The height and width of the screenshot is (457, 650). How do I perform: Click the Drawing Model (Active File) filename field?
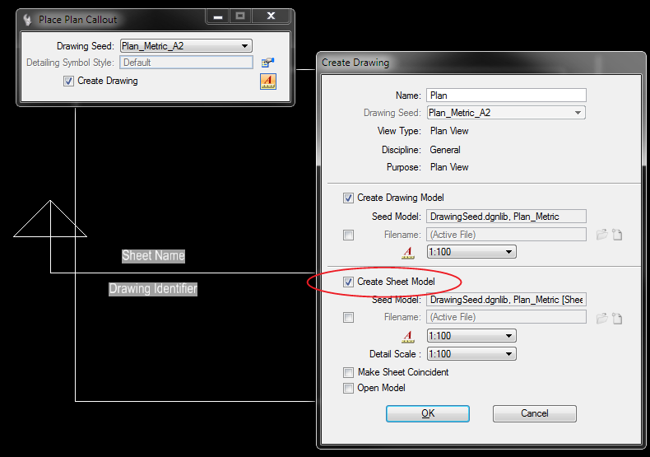[x=506, y=235]
